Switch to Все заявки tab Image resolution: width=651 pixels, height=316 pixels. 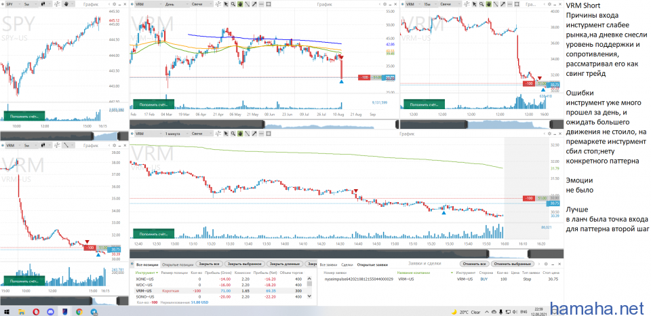pos(328,264)
